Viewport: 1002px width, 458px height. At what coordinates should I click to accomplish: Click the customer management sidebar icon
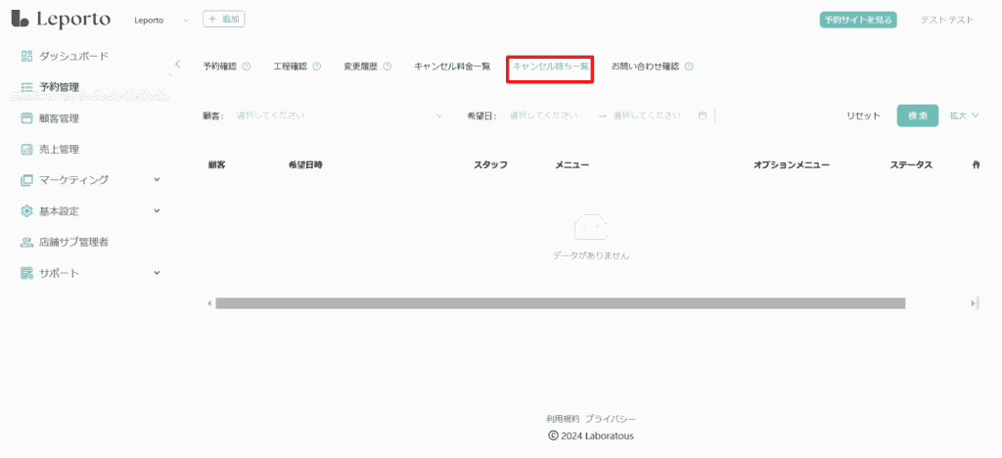[x=27, y=118]
